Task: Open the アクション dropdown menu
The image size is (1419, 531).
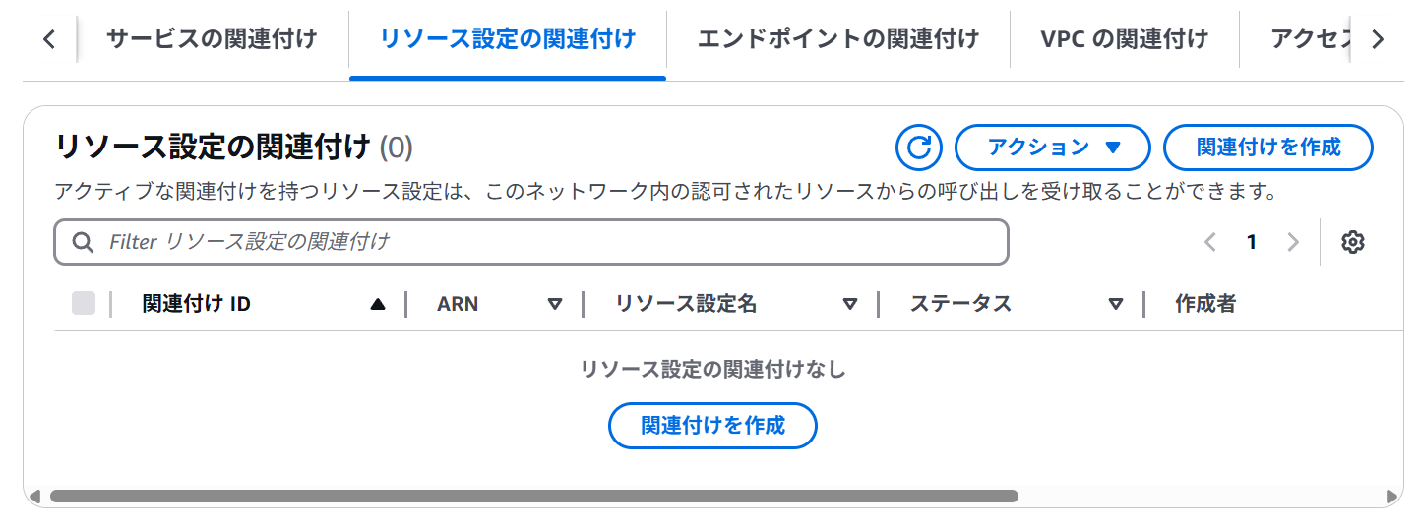Action: 1053,147
